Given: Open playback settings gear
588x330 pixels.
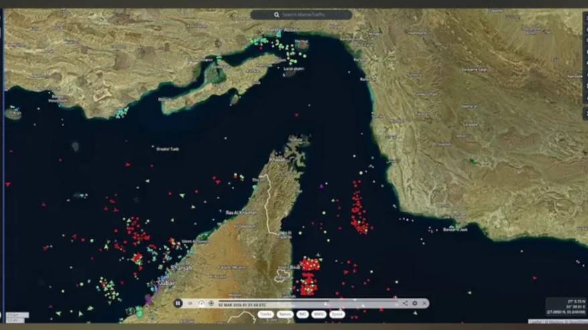Looking at the screenshot, I should pos(415,303).
